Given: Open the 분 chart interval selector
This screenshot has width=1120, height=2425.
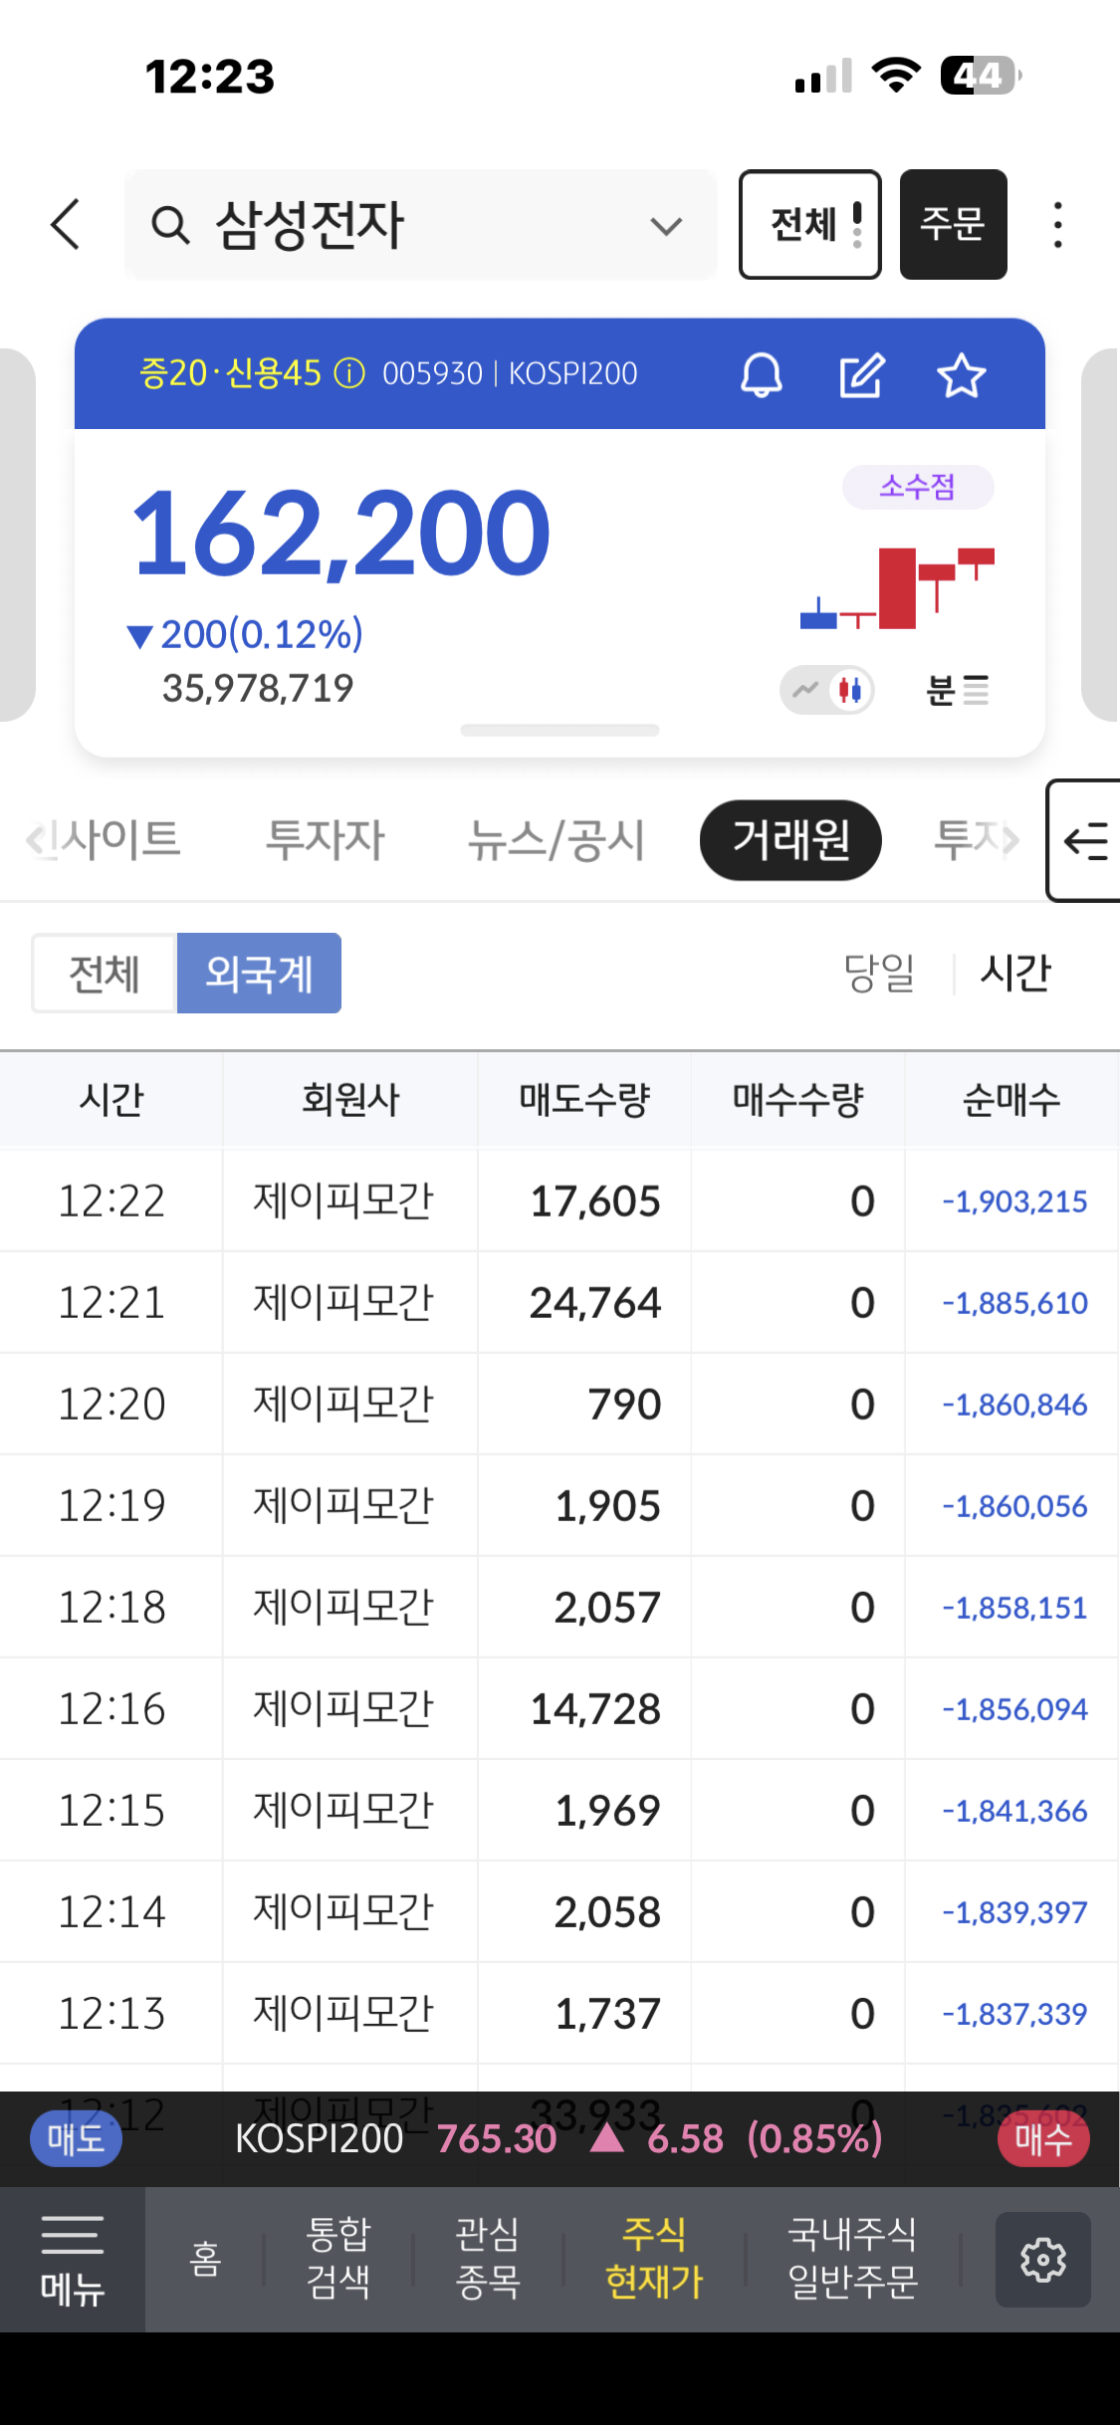Looking at the screenshot, I should click(957, 689).
